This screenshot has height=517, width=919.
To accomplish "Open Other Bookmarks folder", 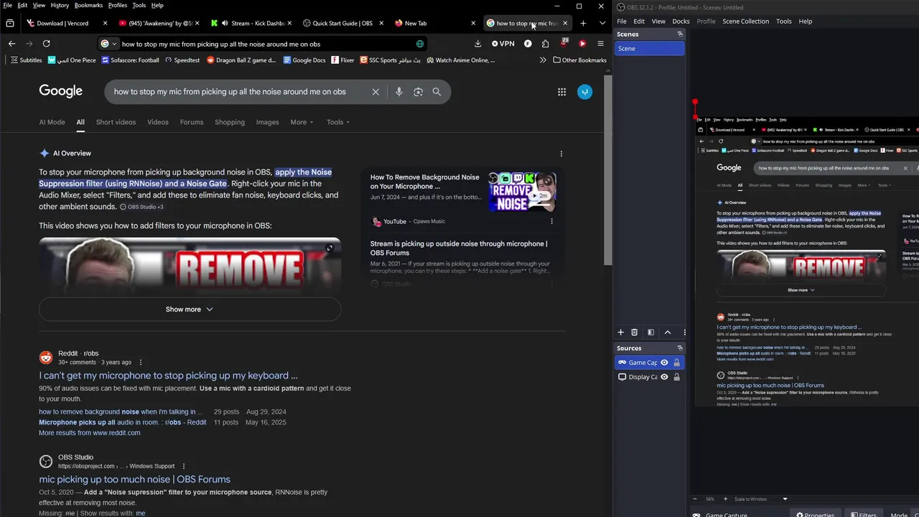I will (579, 60).
